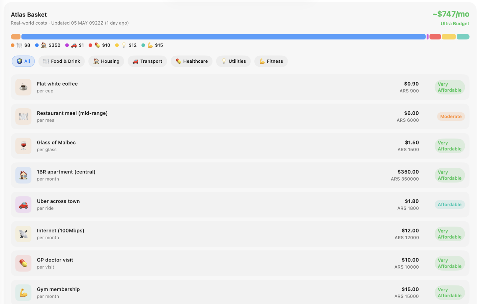Screen dimensions: 483x305
Task: Click the house legend icon next to $350
Action: (x=44, y=45)
